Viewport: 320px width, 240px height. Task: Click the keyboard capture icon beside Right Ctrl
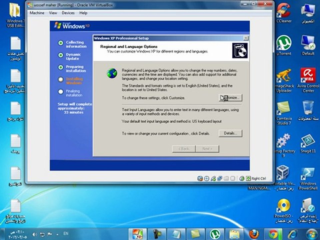tap(248, 179)
